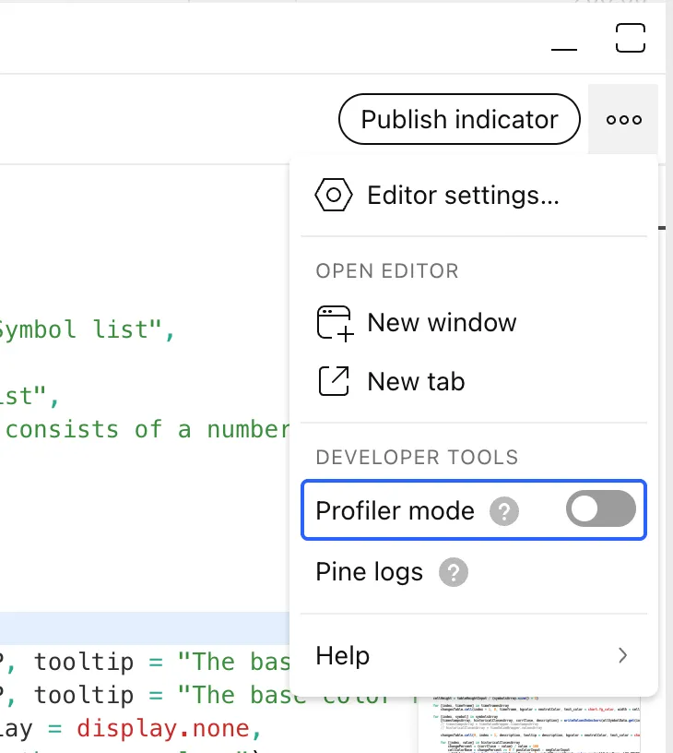The width and height of the screenshot is (673, 753).
Task: Choose the New tab menu entry
Action: tap(416, 381)
